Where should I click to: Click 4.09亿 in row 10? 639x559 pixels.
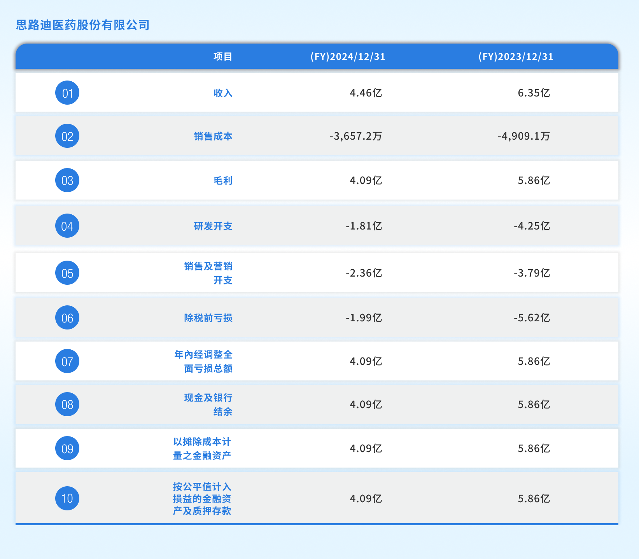[x=366, y=498]
